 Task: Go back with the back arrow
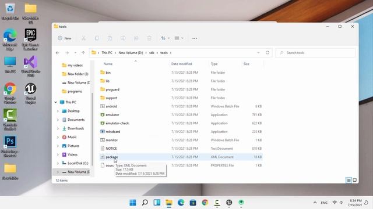(58, 53)
